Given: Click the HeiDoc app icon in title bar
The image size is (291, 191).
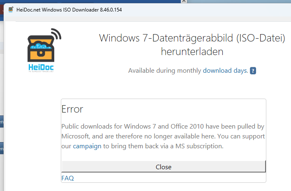Looking at the screenshot, I should coord(10,9).
